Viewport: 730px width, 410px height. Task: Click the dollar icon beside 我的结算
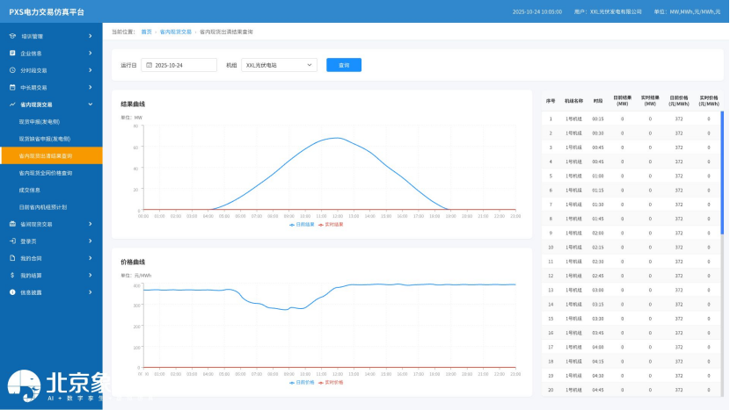click(x=12, y=275)
